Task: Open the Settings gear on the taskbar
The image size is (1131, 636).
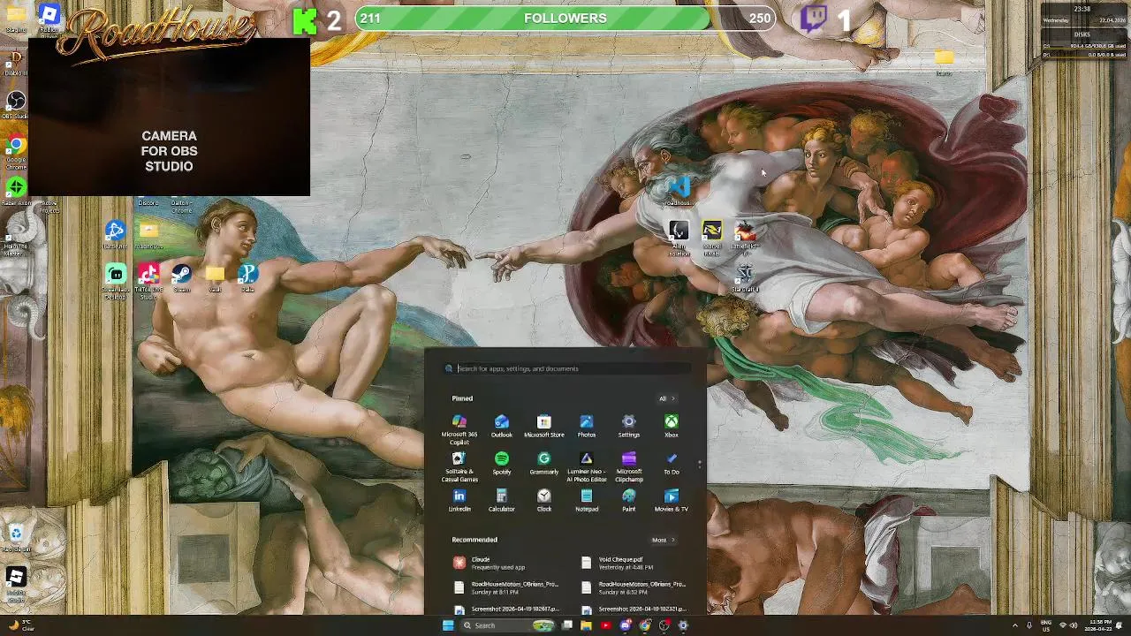Action: (683, 625)
